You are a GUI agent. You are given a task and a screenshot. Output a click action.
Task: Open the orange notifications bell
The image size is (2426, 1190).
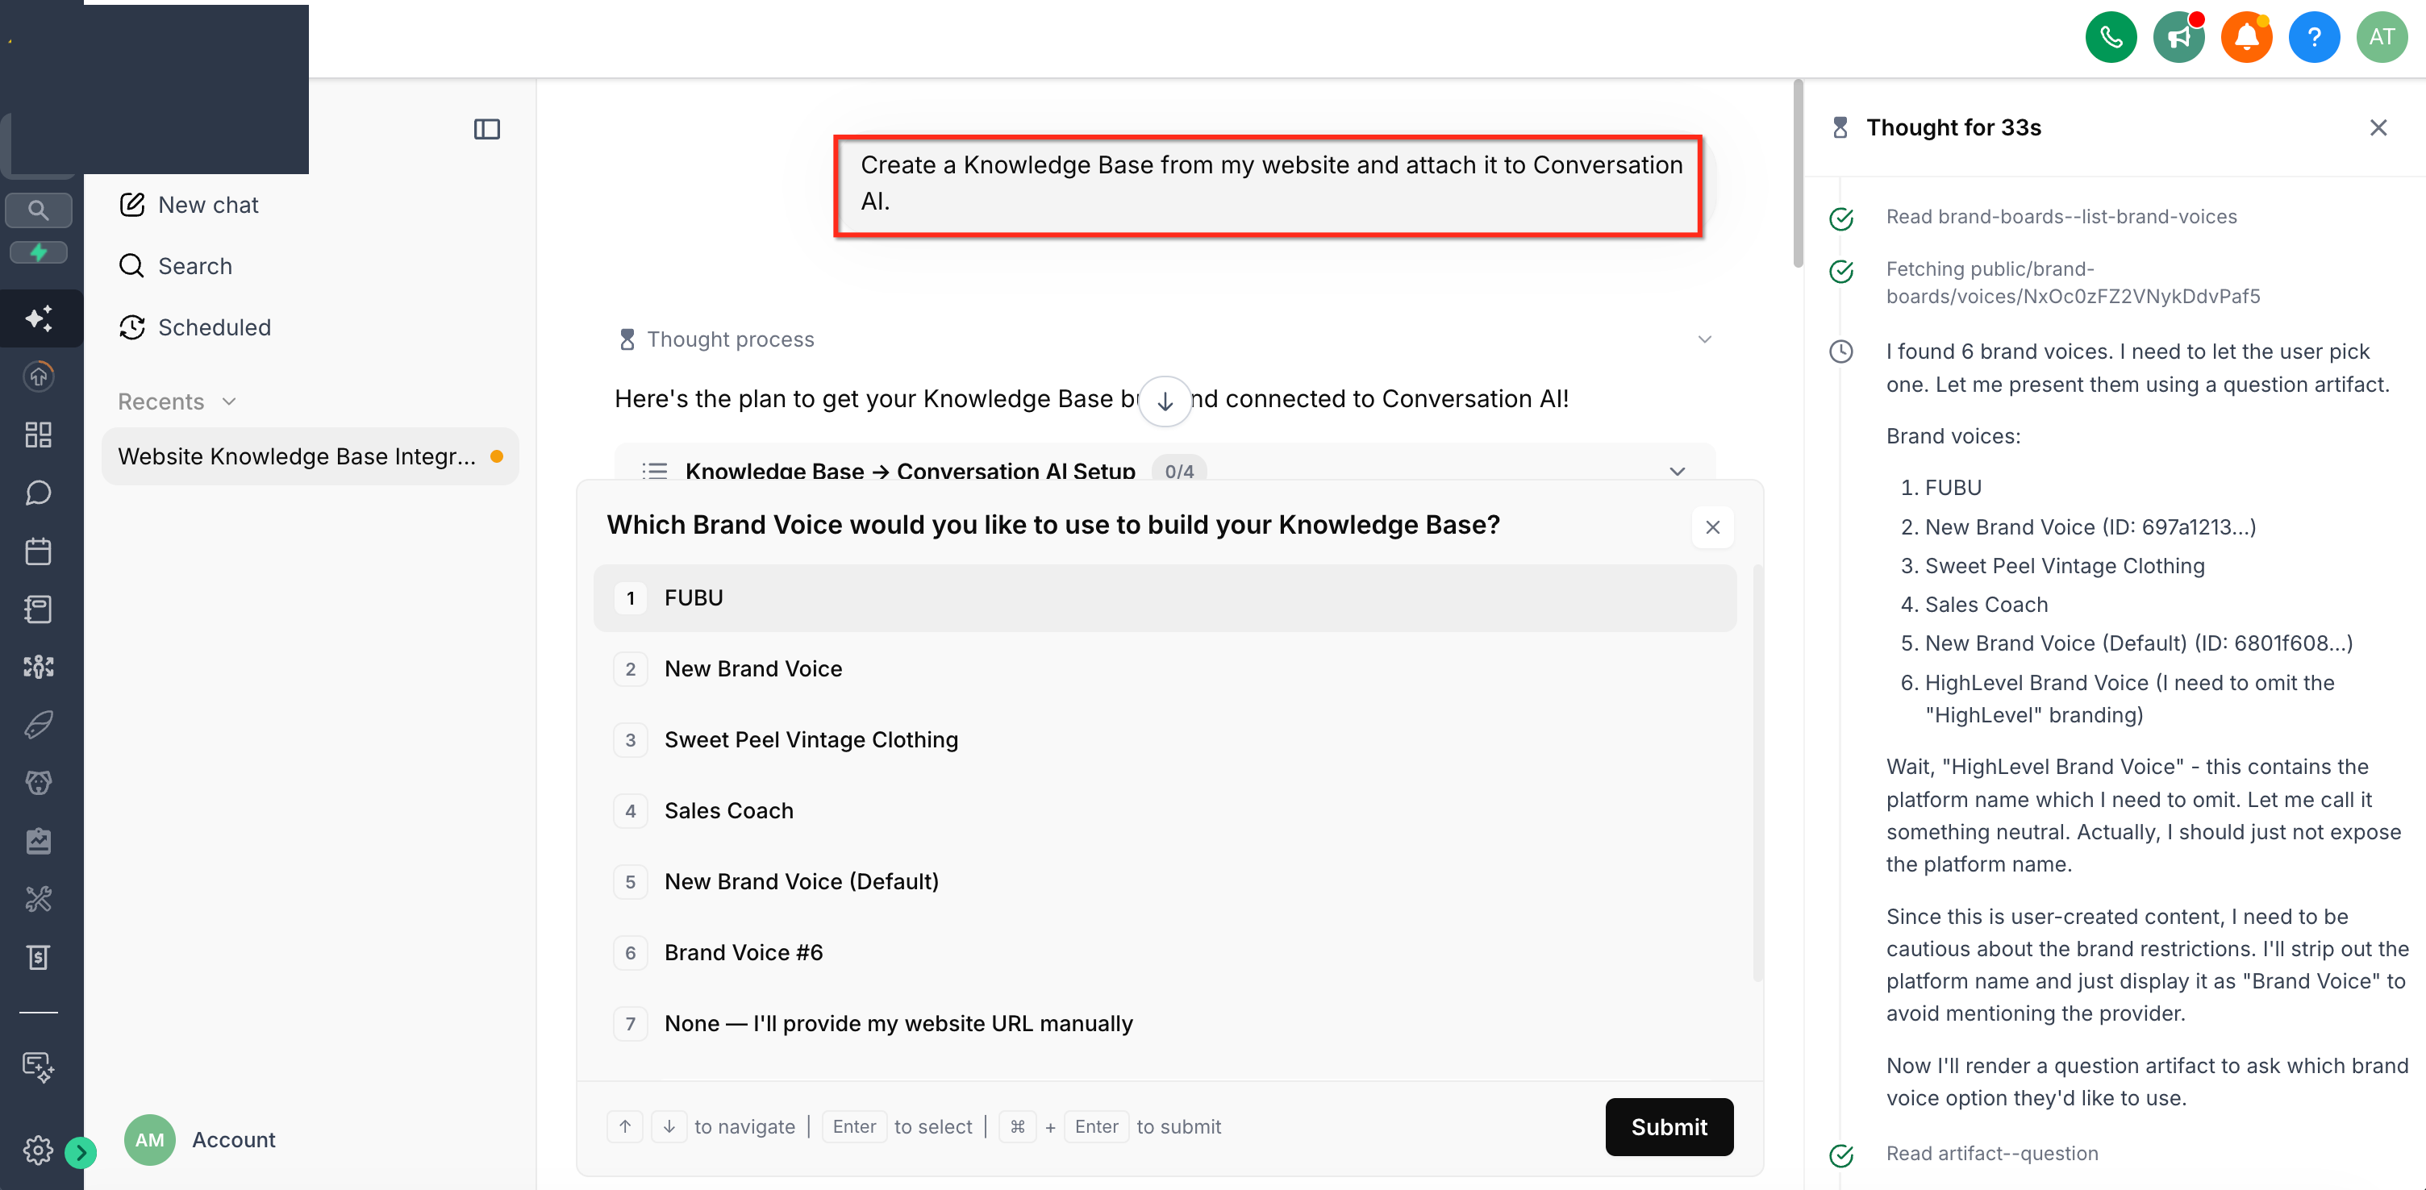(x=2246, y=37)
